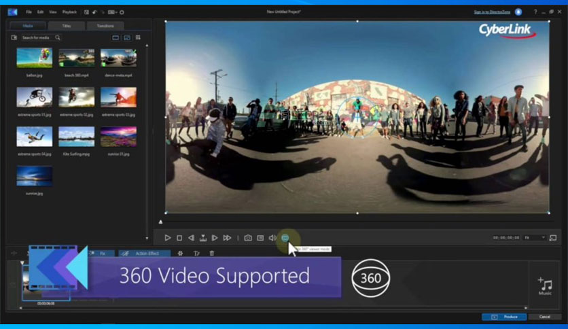Click the undock preview window icon
Image resolution: width=568 pixels, height=329 pixels.
(x=553, y=238)
